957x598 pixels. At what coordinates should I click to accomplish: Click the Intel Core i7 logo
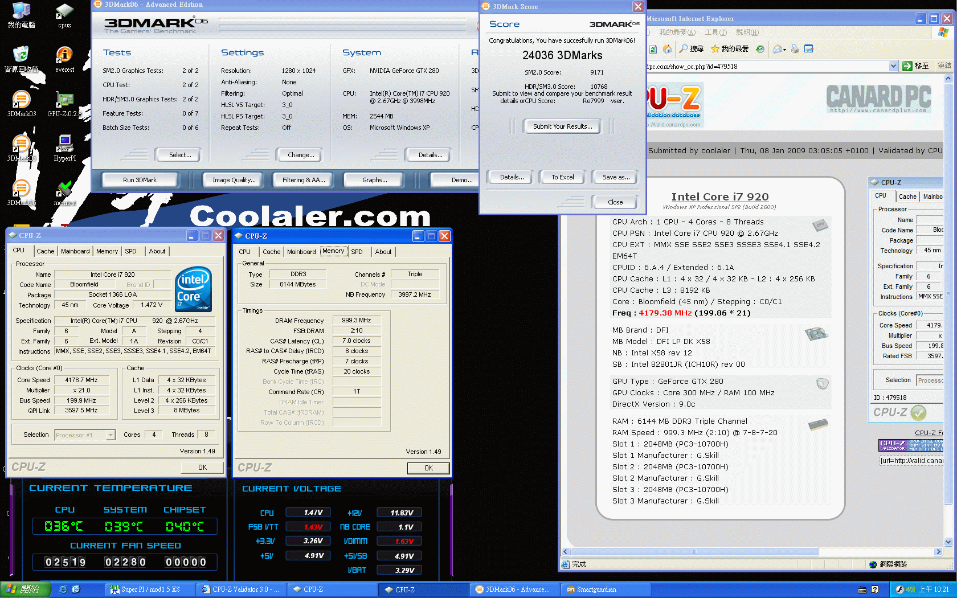(194, 289)
